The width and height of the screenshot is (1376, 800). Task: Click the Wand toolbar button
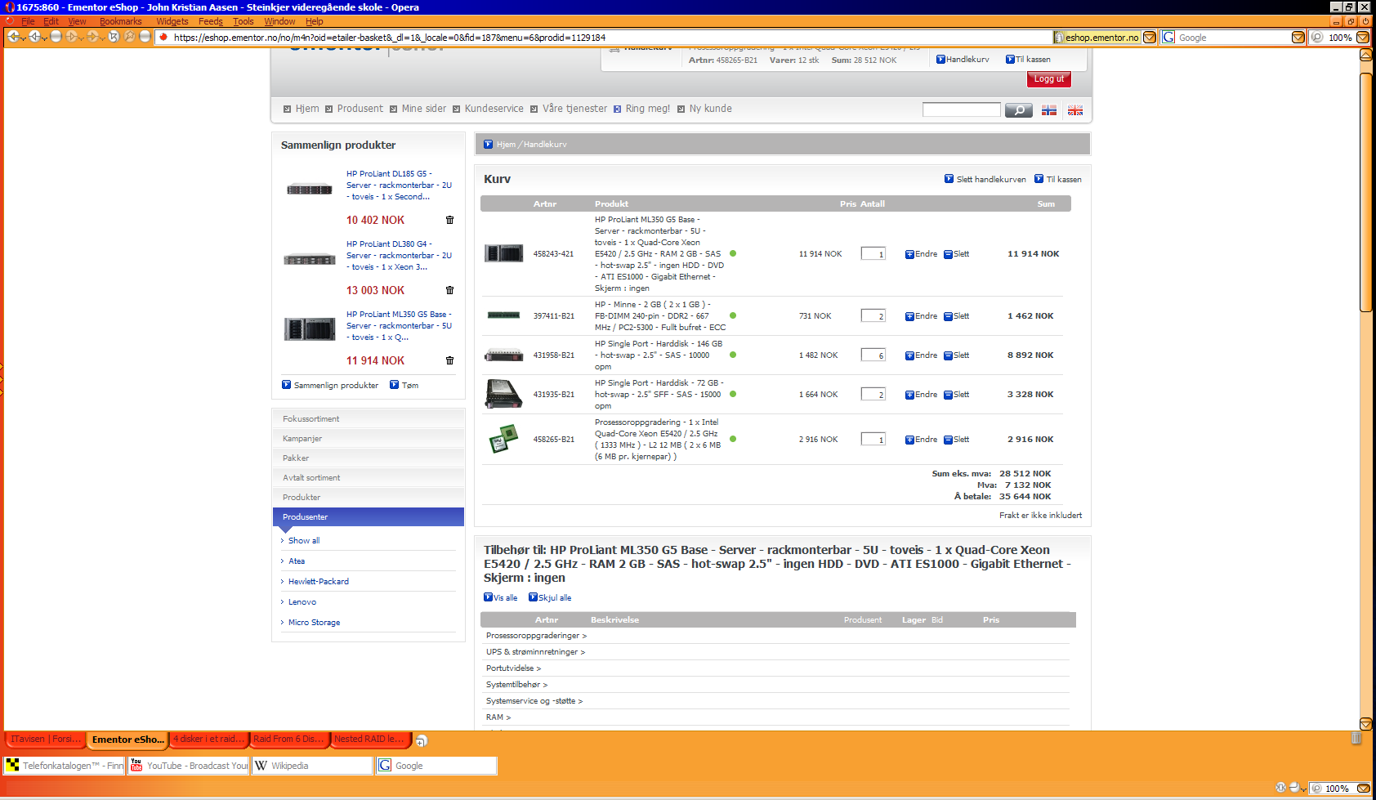click(x=129, y=37)
